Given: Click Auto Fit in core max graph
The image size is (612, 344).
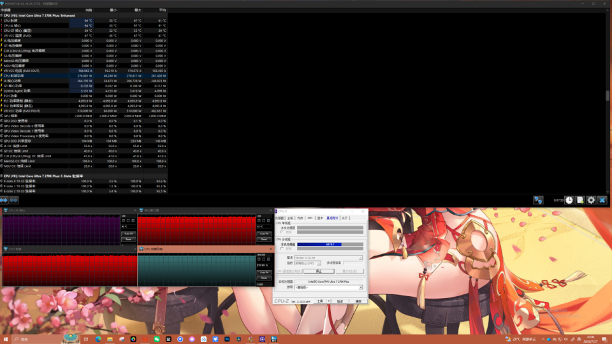Looking at the screenshot, I should point(264,234).
